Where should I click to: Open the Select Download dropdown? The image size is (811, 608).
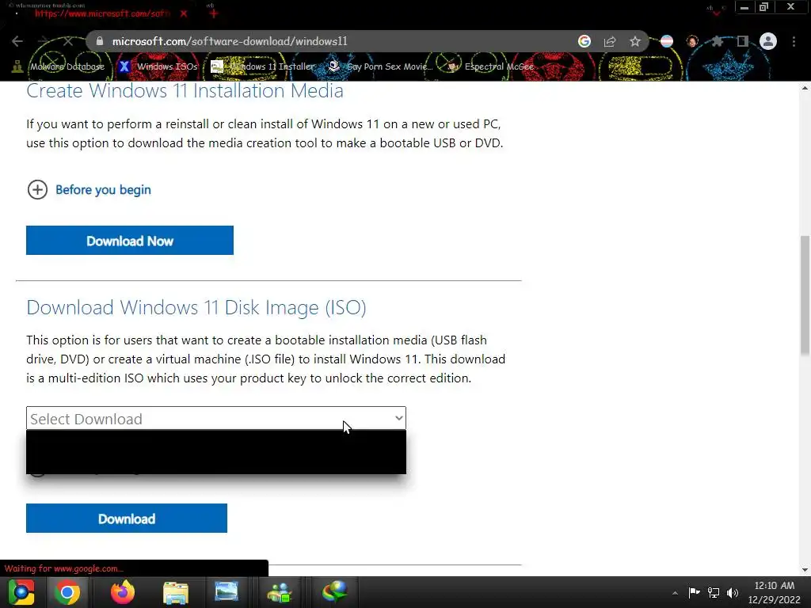click(216, 418)
